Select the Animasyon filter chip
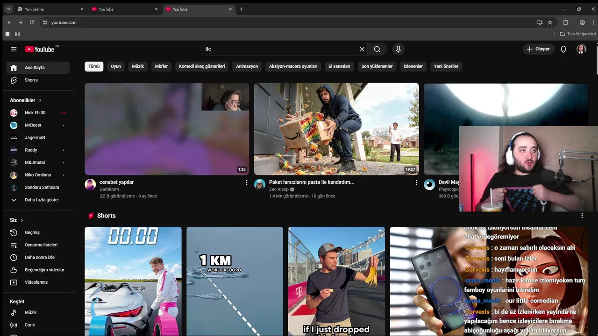Viewport: 598px width, 336px height. pyautogui.click(x=247, y=66)
